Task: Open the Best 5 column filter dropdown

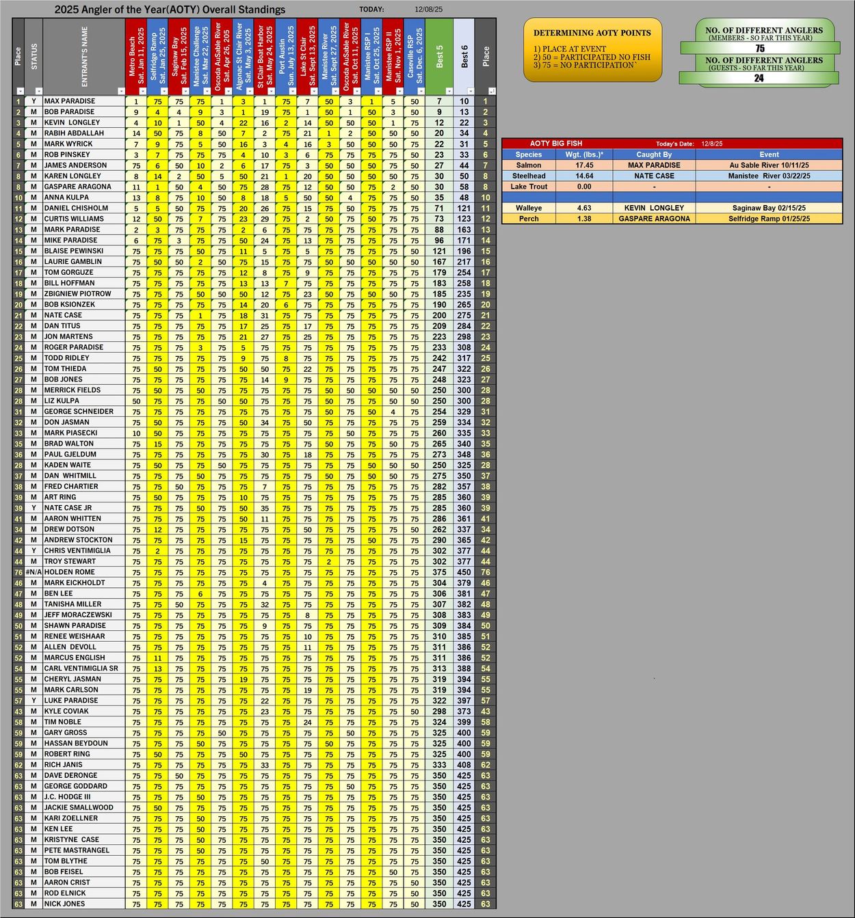Action: [x=449, y=91]
